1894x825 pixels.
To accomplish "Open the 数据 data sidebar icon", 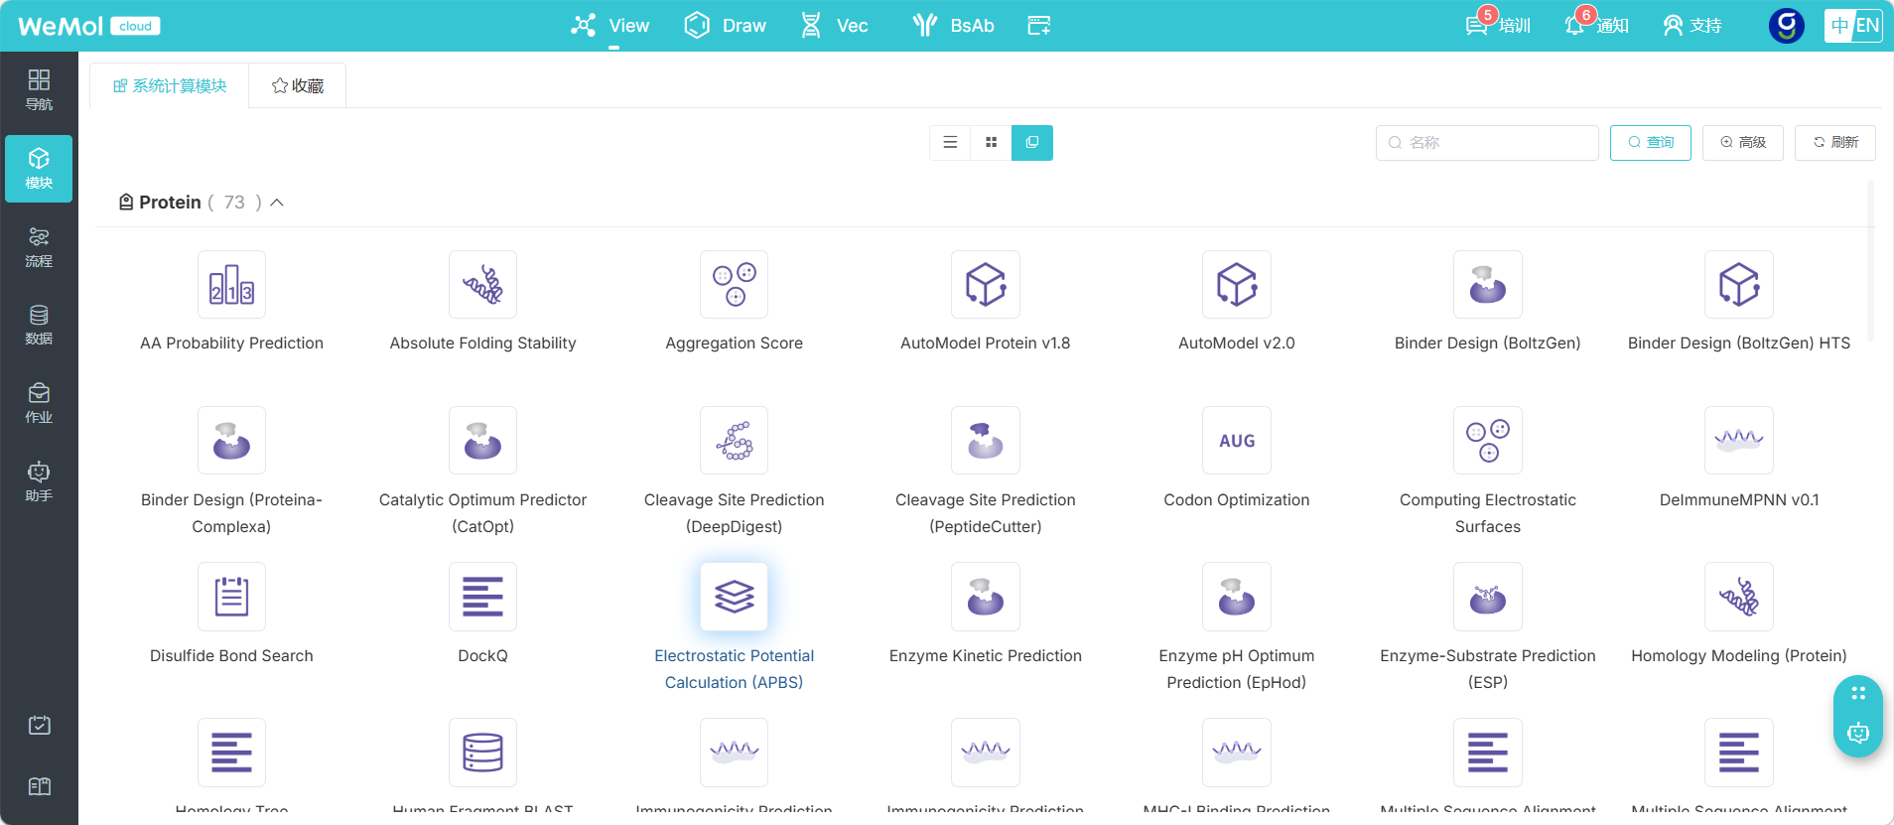I will (x=39, y=325).
